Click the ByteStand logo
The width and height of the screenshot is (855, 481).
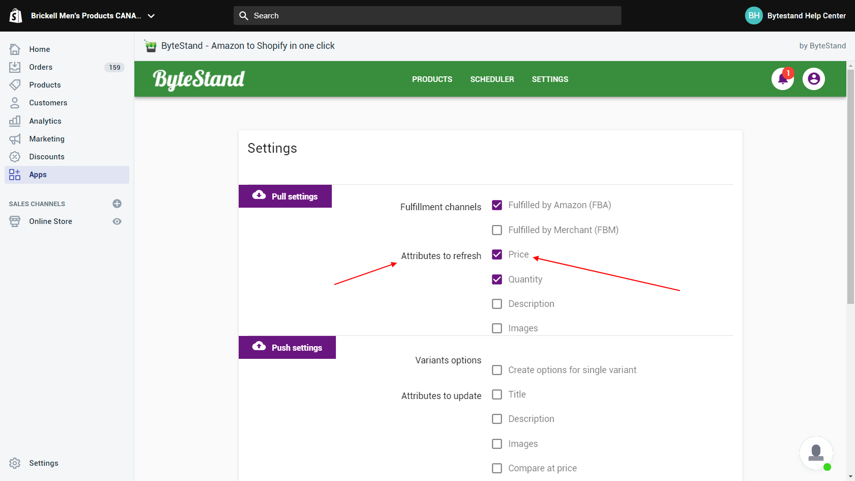point(199,79)
